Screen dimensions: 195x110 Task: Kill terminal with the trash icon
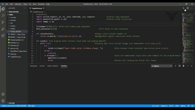[183, 66]
